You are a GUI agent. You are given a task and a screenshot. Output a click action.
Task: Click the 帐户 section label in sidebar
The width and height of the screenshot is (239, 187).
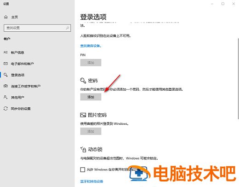coord(7,39)
